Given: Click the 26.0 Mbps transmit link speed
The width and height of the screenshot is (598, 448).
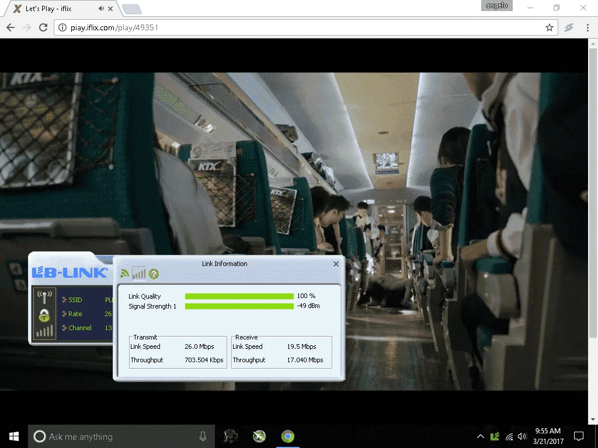Looking at the screenshot, I should pyautogui.click(x=199, y=346).
